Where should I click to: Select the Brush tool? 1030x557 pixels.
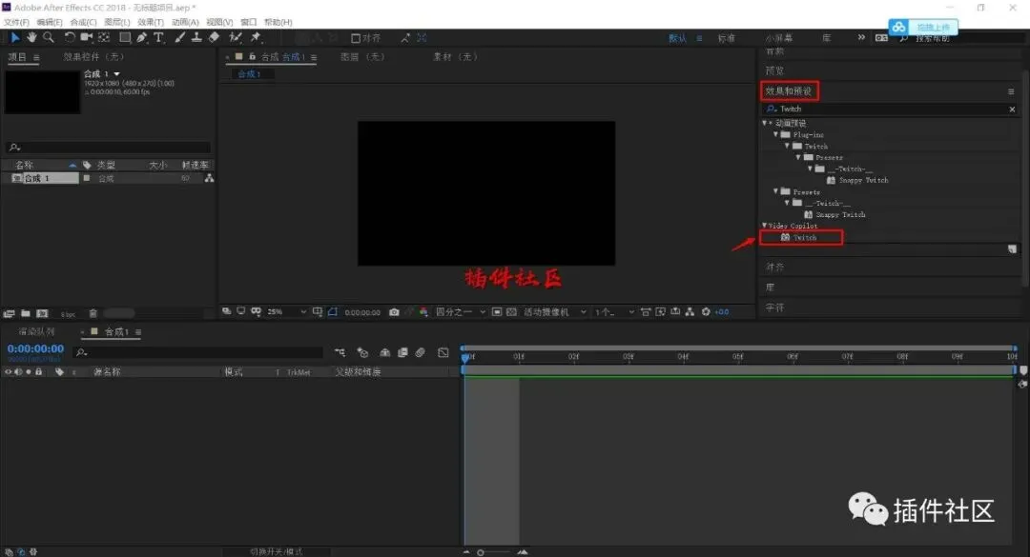tap(180, 37)
